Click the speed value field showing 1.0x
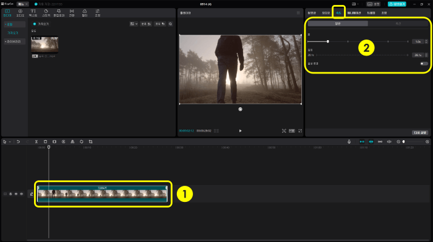Image resolution: width=433 pixels, height=242 pixels. (418, 41)
